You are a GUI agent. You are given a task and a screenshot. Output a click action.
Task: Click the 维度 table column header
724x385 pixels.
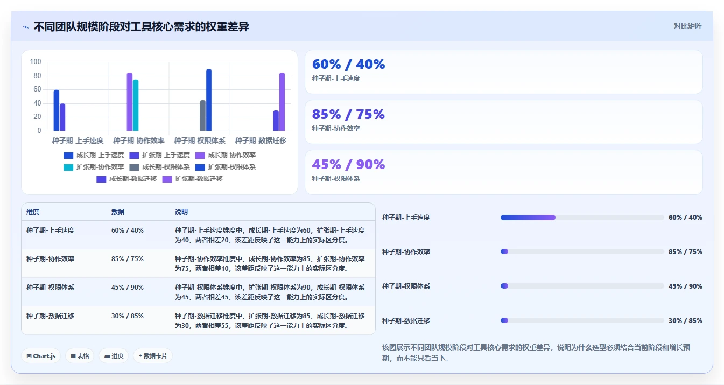pos(33,212)
